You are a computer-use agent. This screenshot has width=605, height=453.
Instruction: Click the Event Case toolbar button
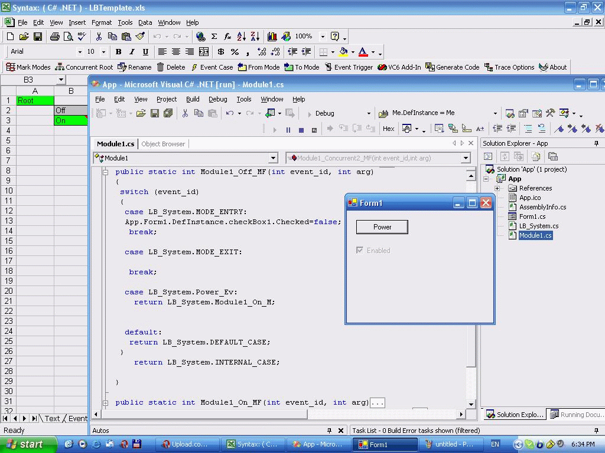click(x=212, y=67)
